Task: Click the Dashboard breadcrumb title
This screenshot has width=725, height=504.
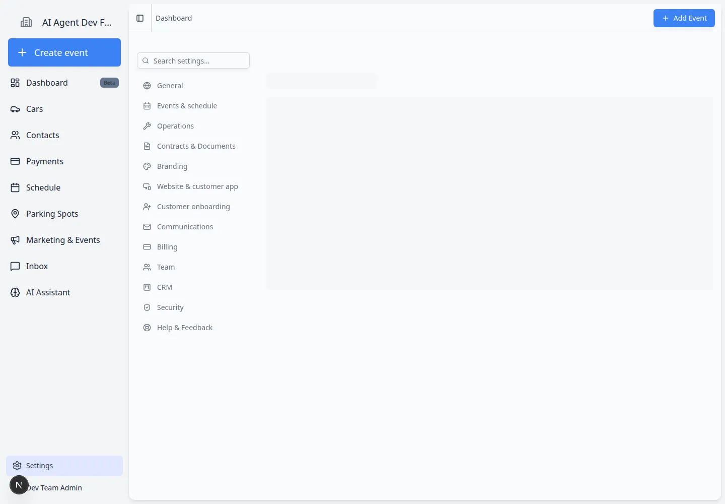Action: [x=174, y=18]
